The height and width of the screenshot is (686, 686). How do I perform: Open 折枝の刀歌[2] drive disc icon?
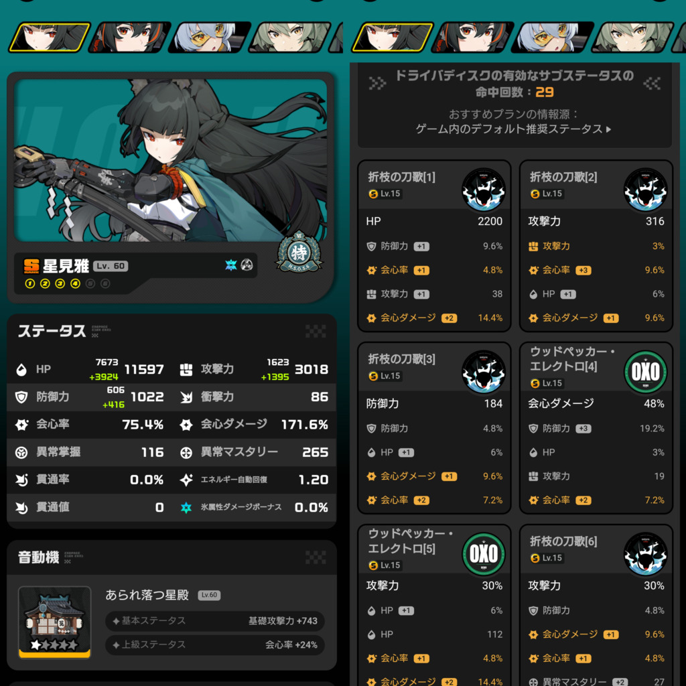(x=645, y=190)
